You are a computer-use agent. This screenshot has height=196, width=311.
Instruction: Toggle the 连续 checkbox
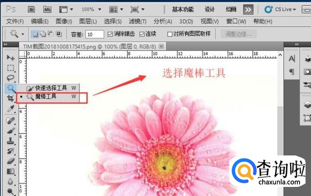[142, 34]
